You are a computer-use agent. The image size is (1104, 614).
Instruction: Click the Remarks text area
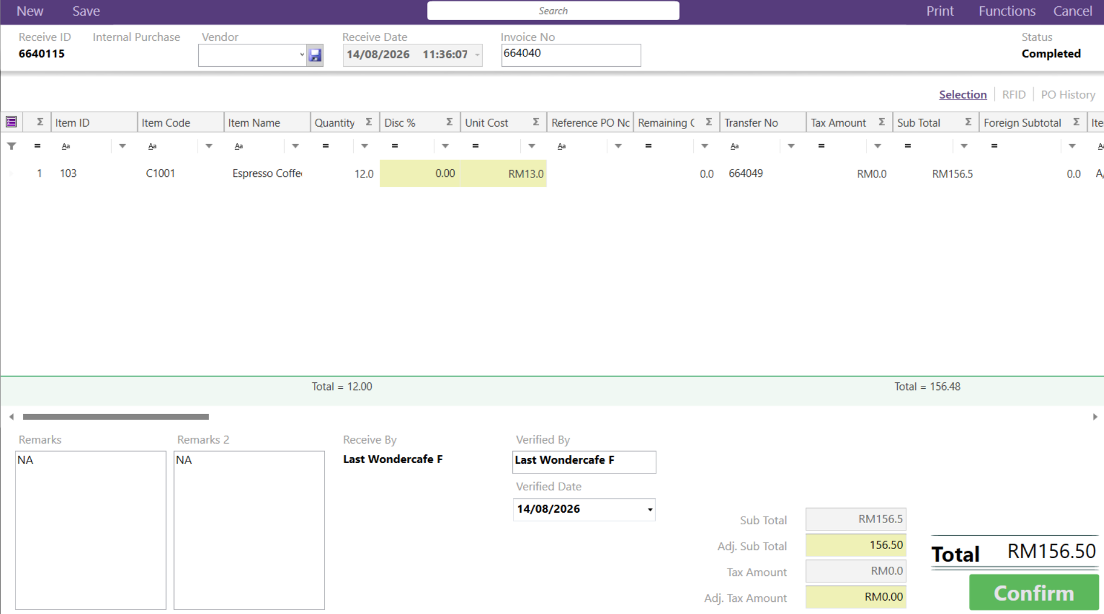pos(90,530)
